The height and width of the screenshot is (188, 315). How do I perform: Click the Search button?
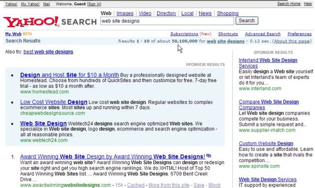[247, 21]
